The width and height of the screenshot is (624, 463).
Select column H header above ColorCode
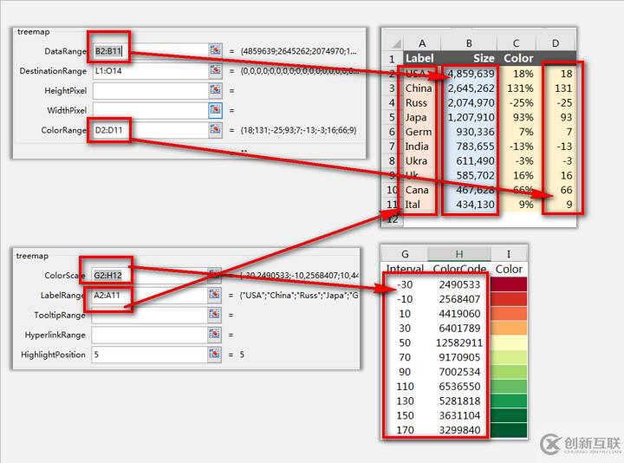[x=458, y=253]
